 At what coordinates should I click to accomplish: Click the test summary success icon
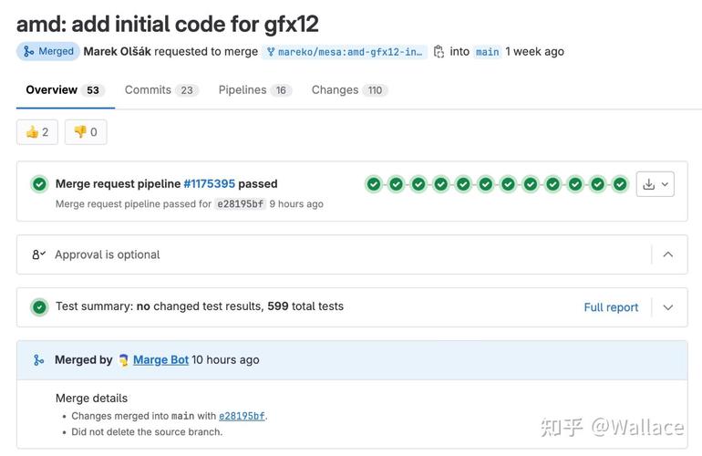tap(39, 307)
